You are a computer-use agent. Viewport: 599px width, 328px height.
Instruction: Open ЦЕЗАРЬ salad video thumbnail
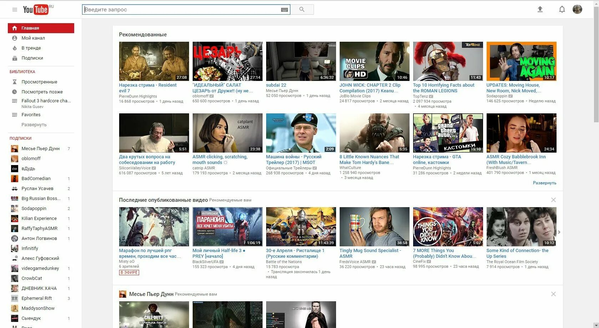click(x=228, y=61)
